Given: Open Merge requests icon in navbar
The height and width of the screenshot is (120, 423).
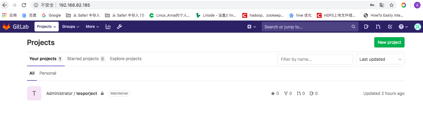Looking at the screenshot, I should [378, 27].
